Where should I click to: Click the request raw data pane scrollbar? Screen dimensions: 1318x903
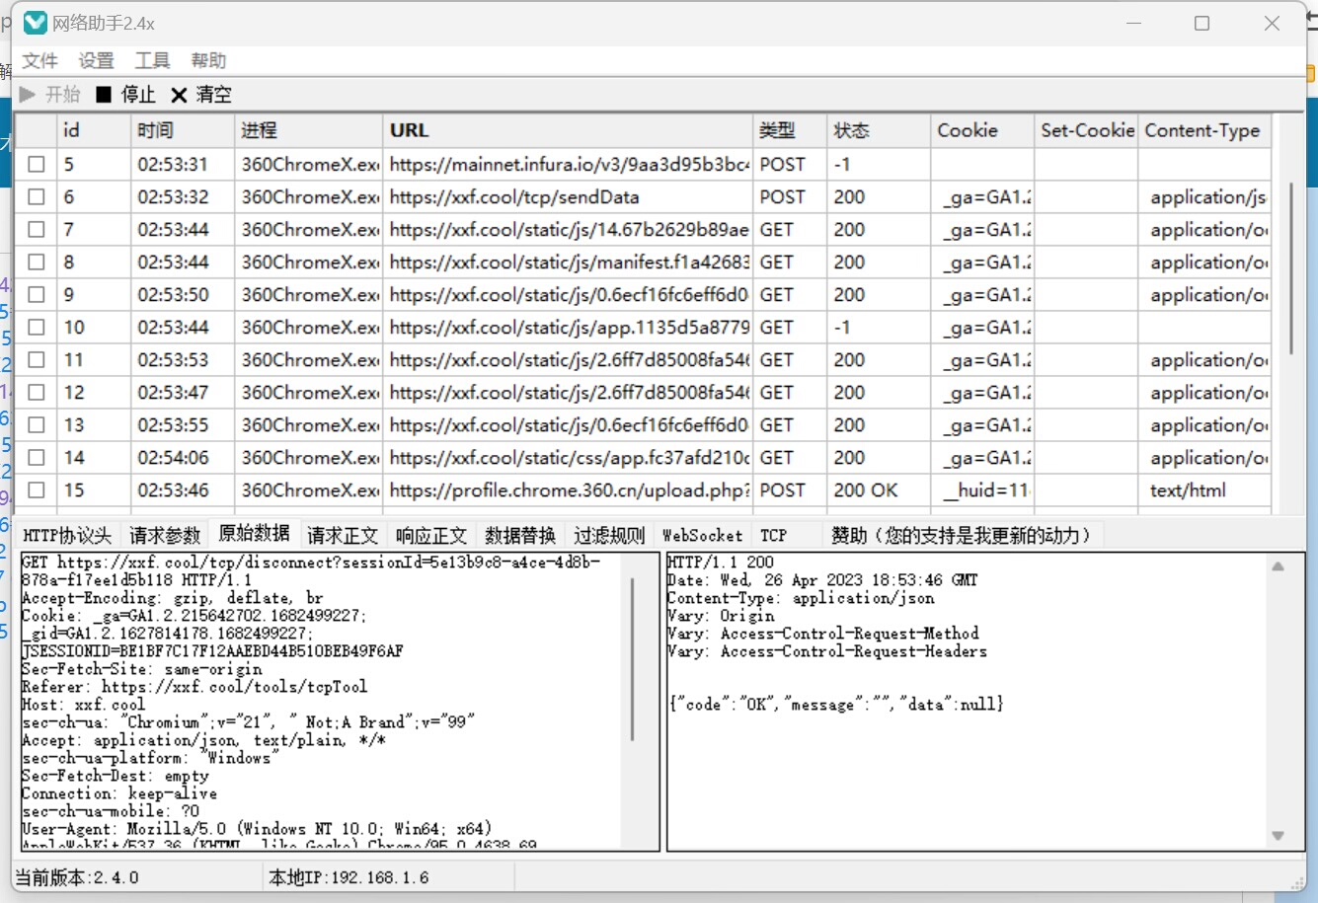(x=633, y=659)
